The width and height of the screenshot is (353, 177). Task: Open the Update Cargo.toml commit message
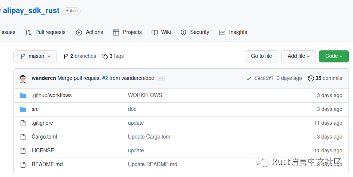[x=150, y=137]
